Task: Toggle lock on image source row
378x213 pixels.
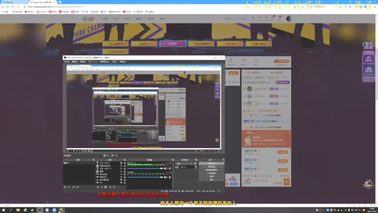Action: 125,171
